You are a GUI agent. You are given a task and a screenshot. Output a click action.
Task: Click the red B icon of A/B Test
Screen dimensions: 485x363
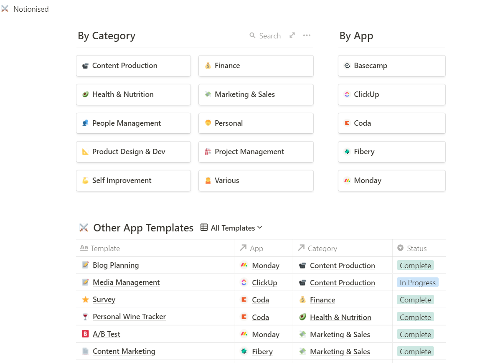[85, 334]
